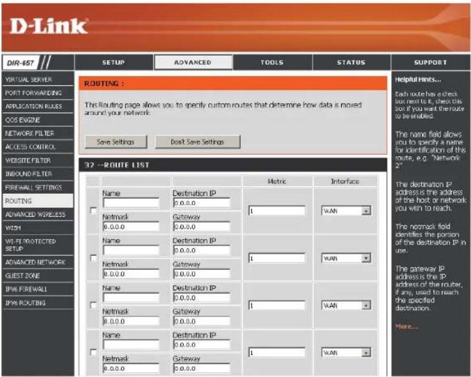Click the D-Link logo
The height and width of the screenshot is (377, 471).
point(49,26)
